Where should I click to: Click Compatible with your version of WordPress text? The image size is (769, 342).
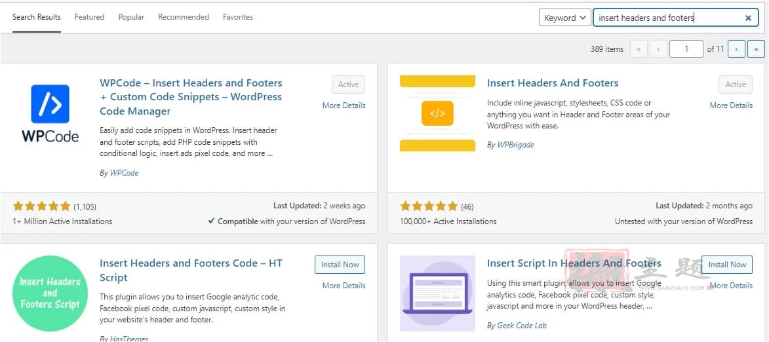(x=287, y=221)
